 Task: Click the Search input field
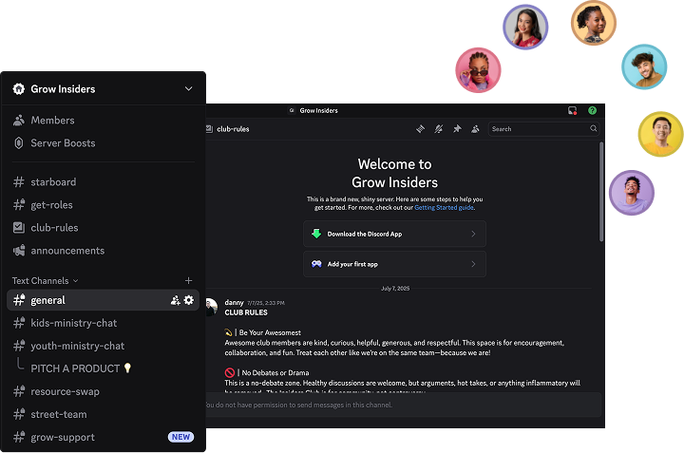pyautogui.click(x=543, y=129)
